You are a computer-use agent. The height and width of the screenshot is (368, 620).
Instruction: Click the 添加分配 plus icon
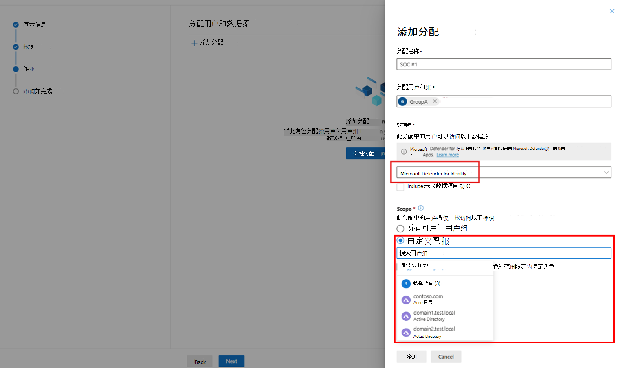(194, 43)
